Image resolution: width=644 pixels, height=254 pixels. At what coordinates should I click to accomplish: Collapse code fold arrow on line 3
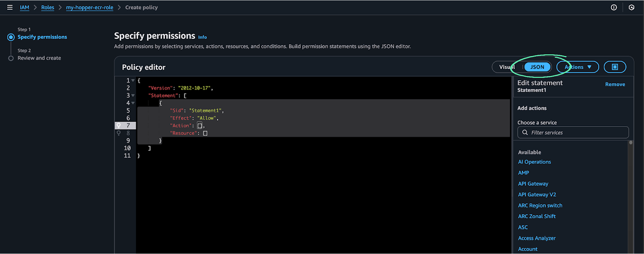click(x=133, y=96)
